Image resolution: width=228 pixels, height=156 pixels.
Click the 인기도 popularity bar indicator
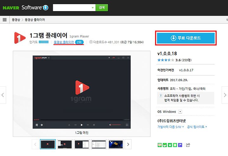(x=44, y=42)
